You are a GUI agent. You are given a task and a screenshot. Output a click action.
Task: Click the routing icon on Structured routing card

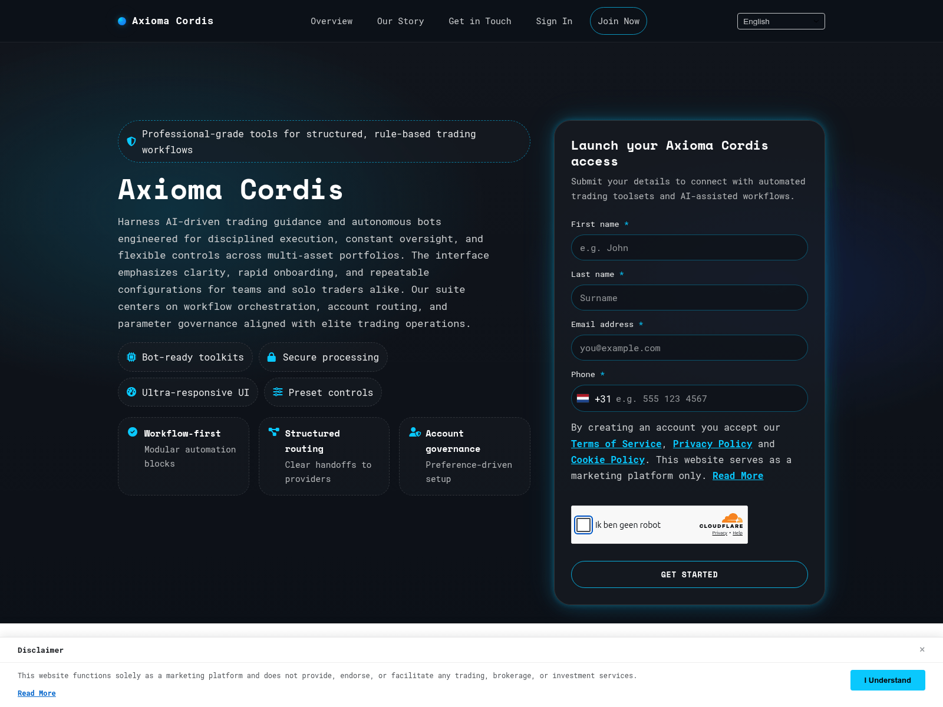coord(273,432)
